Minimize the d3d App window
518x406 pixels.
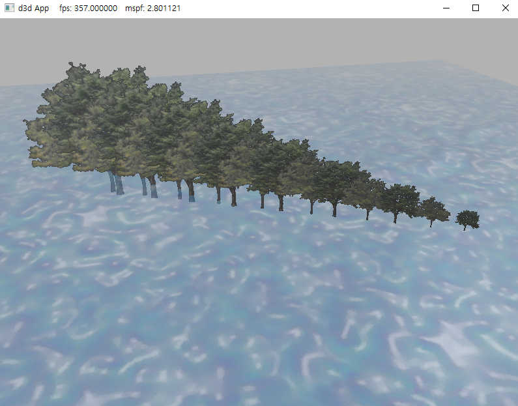[446, 8]
